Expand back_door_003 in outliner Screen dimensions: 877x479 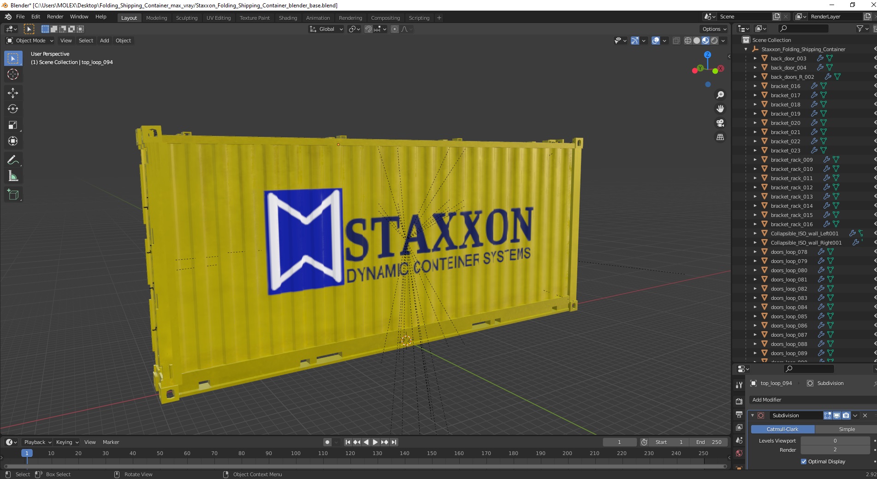pos(755,58)
